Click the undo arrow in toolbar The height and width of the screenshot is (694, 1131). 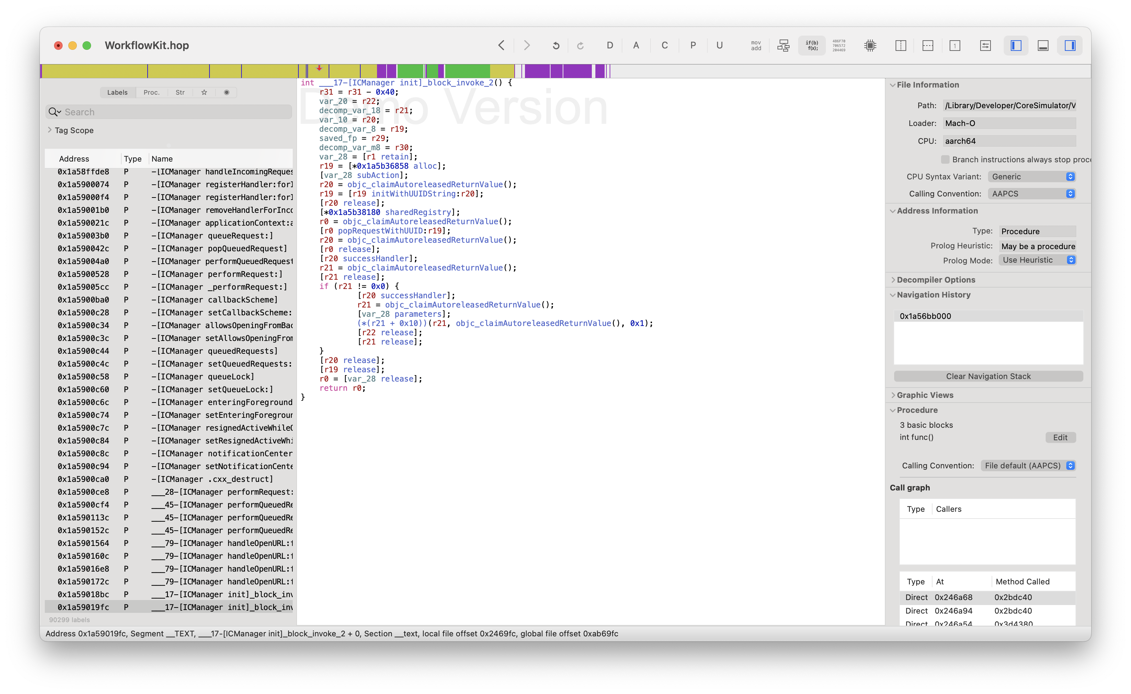(556, 46)
